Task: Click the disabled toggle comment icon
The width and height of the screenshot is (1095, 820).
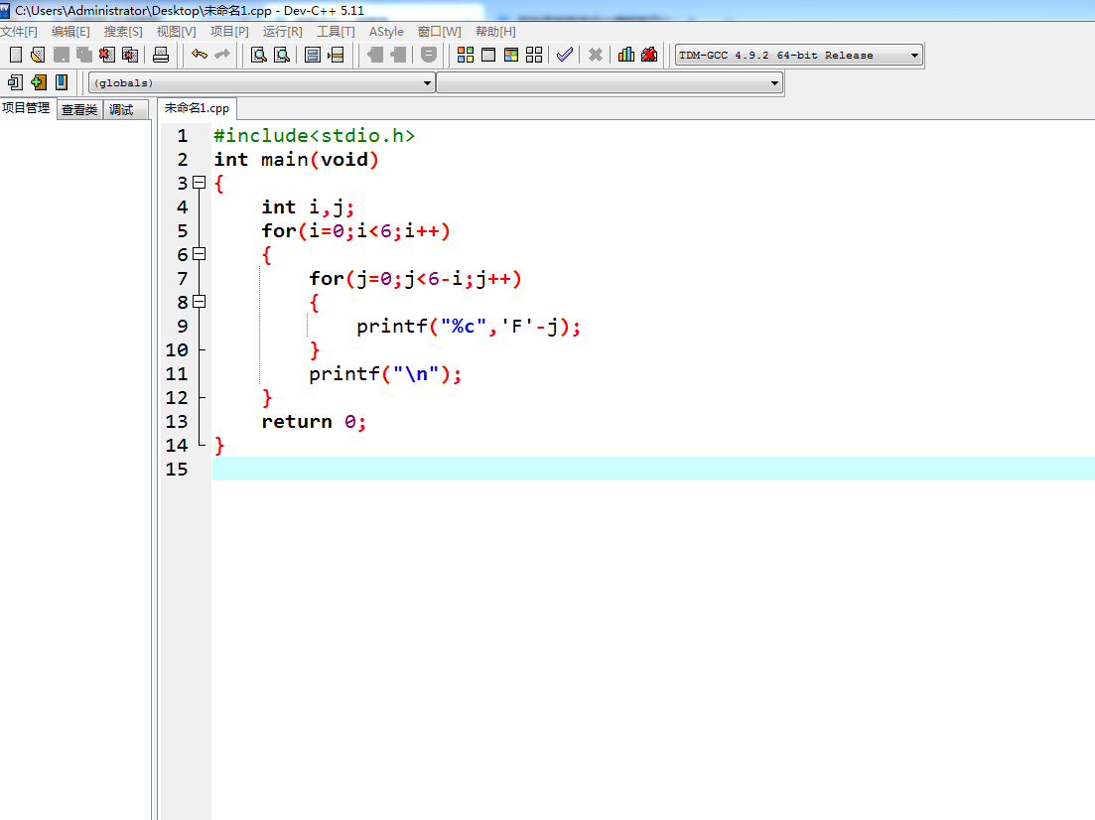Action: pyautogui.click(x=429, y=55)
